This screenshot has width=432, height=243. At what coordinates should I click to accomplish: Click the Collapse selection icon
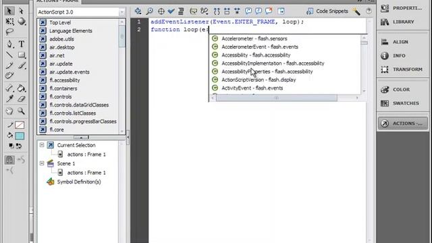(x=227, y=11)
